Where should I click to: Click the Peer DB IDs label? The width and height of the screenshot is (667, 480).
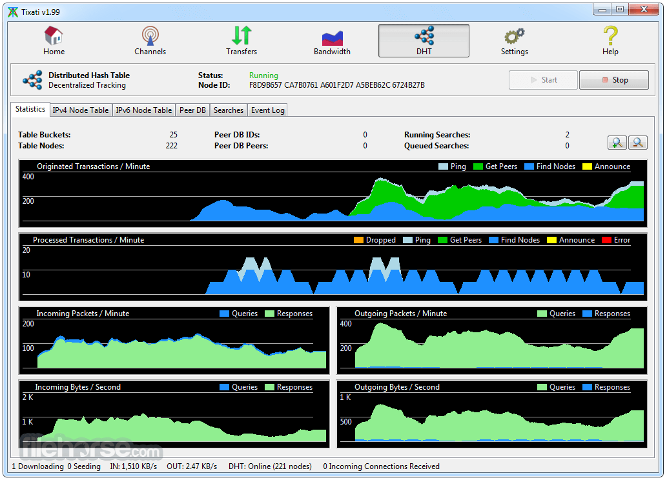point(237,135)
